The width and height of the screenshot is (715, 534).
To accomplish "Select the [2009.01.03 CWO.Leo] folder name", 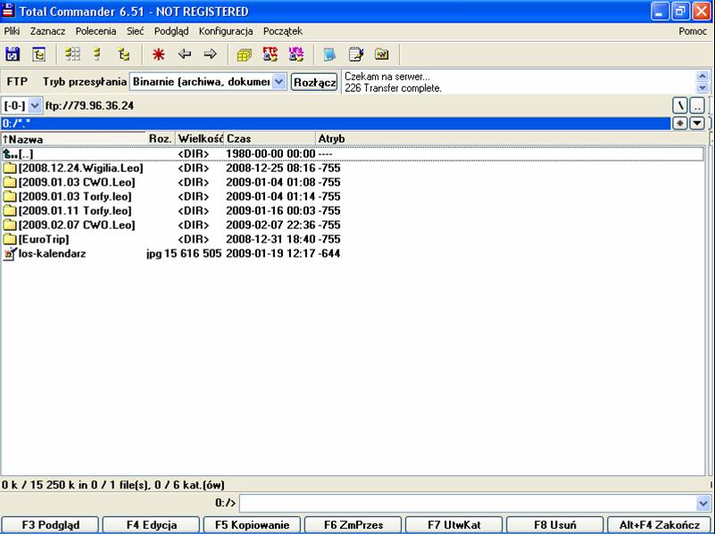I will [x=77, y=183].
